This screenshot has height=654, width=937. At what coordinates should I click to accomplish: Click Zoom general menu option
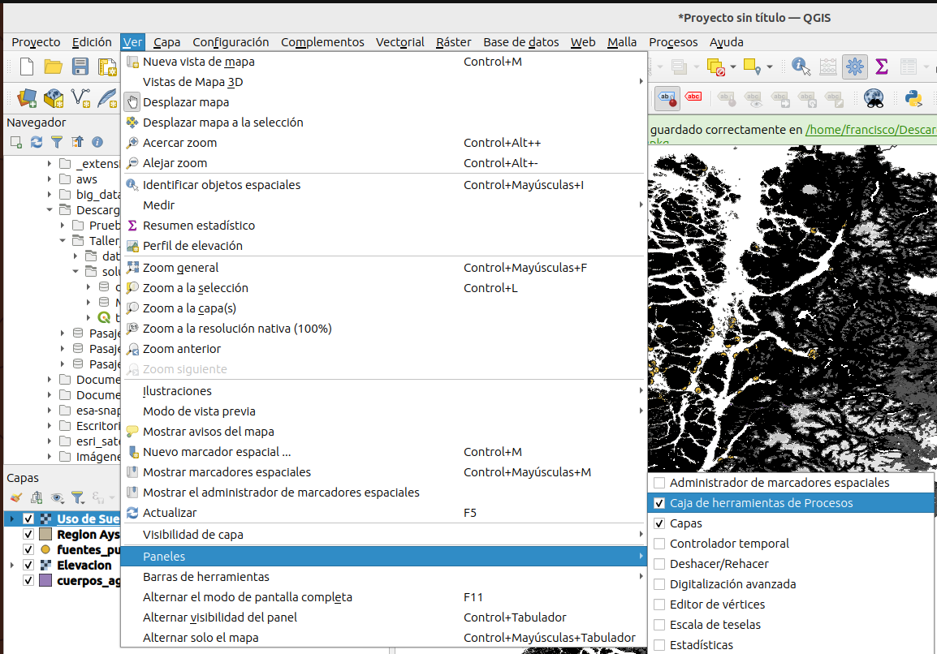coord(180,268)
